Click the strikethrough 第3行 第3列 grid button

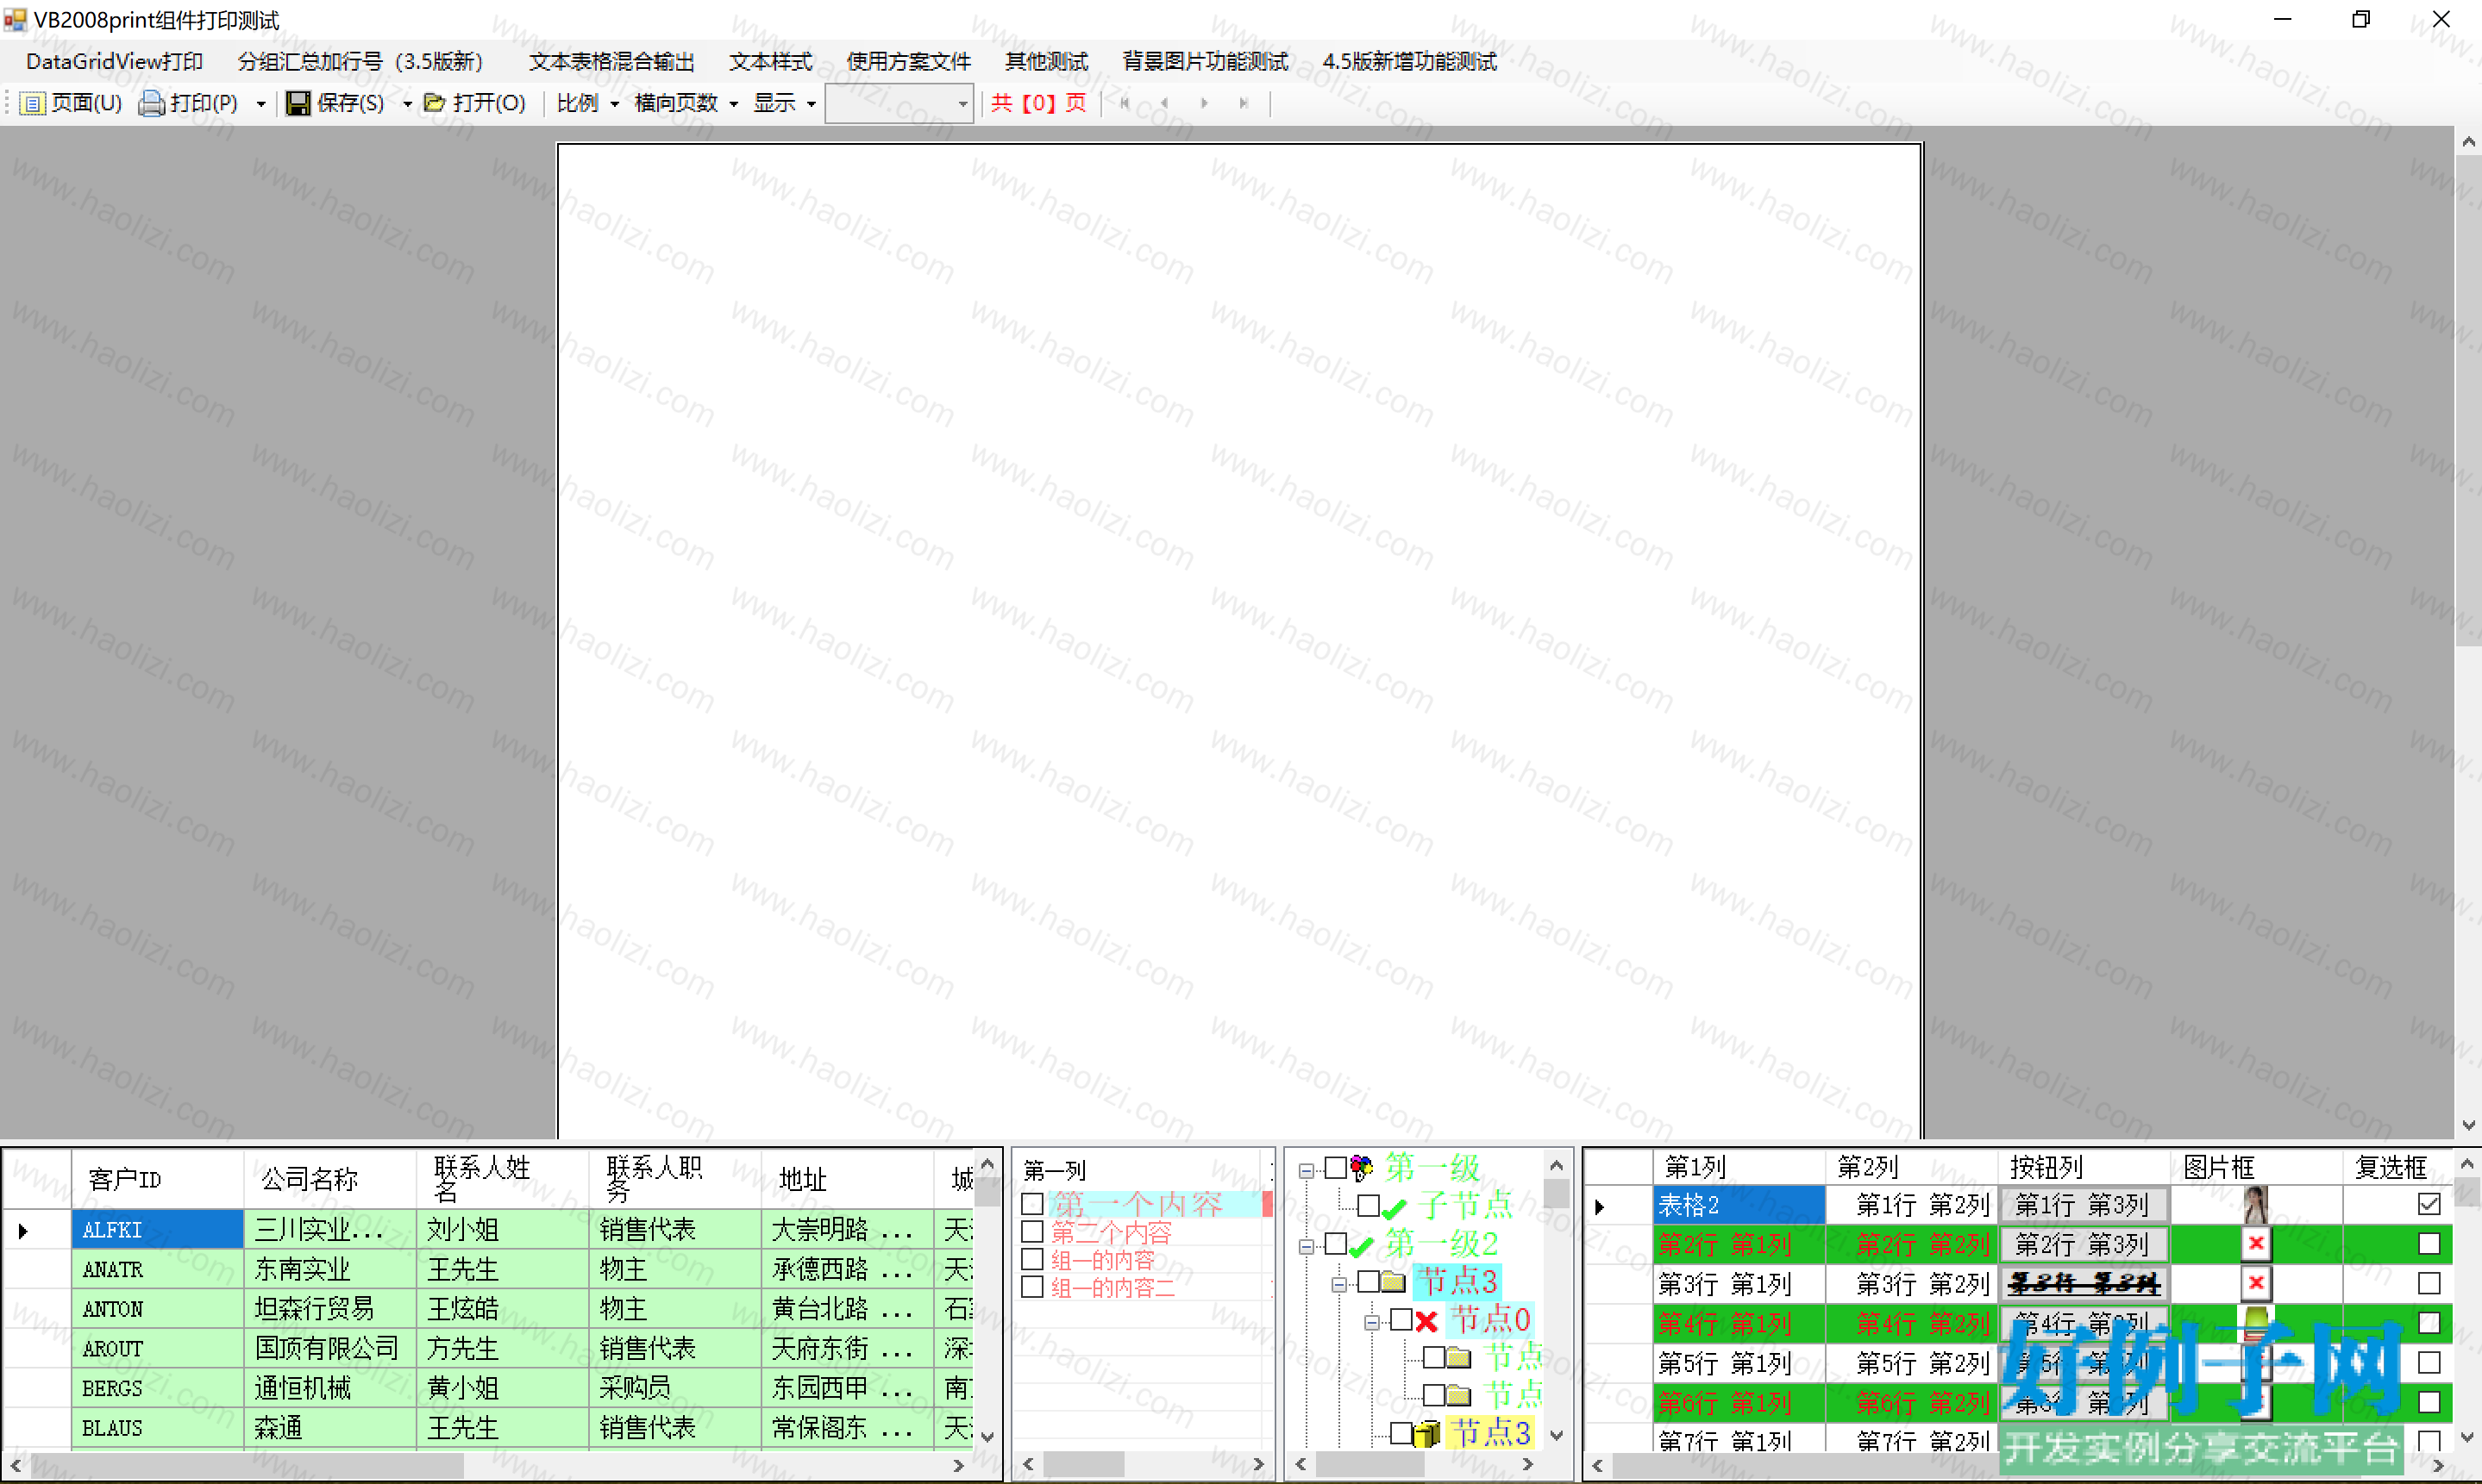tap(2083, 1284)
